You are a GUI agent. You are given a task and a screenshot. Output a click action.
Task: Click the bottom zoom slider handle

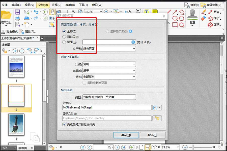coord(193,147)
